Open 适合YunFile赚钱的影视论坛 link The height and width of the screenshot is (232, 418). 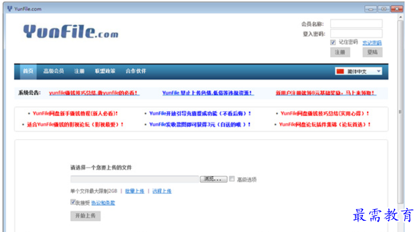coord(75,125)
